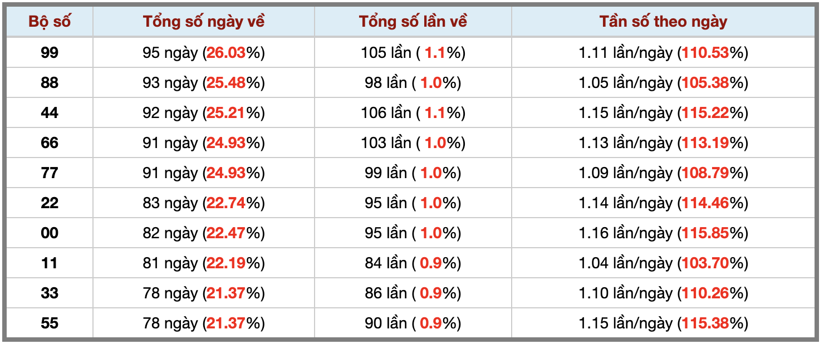
Task: Select the "95 ngày (26.03%)" cell
Action: (203, 53)
